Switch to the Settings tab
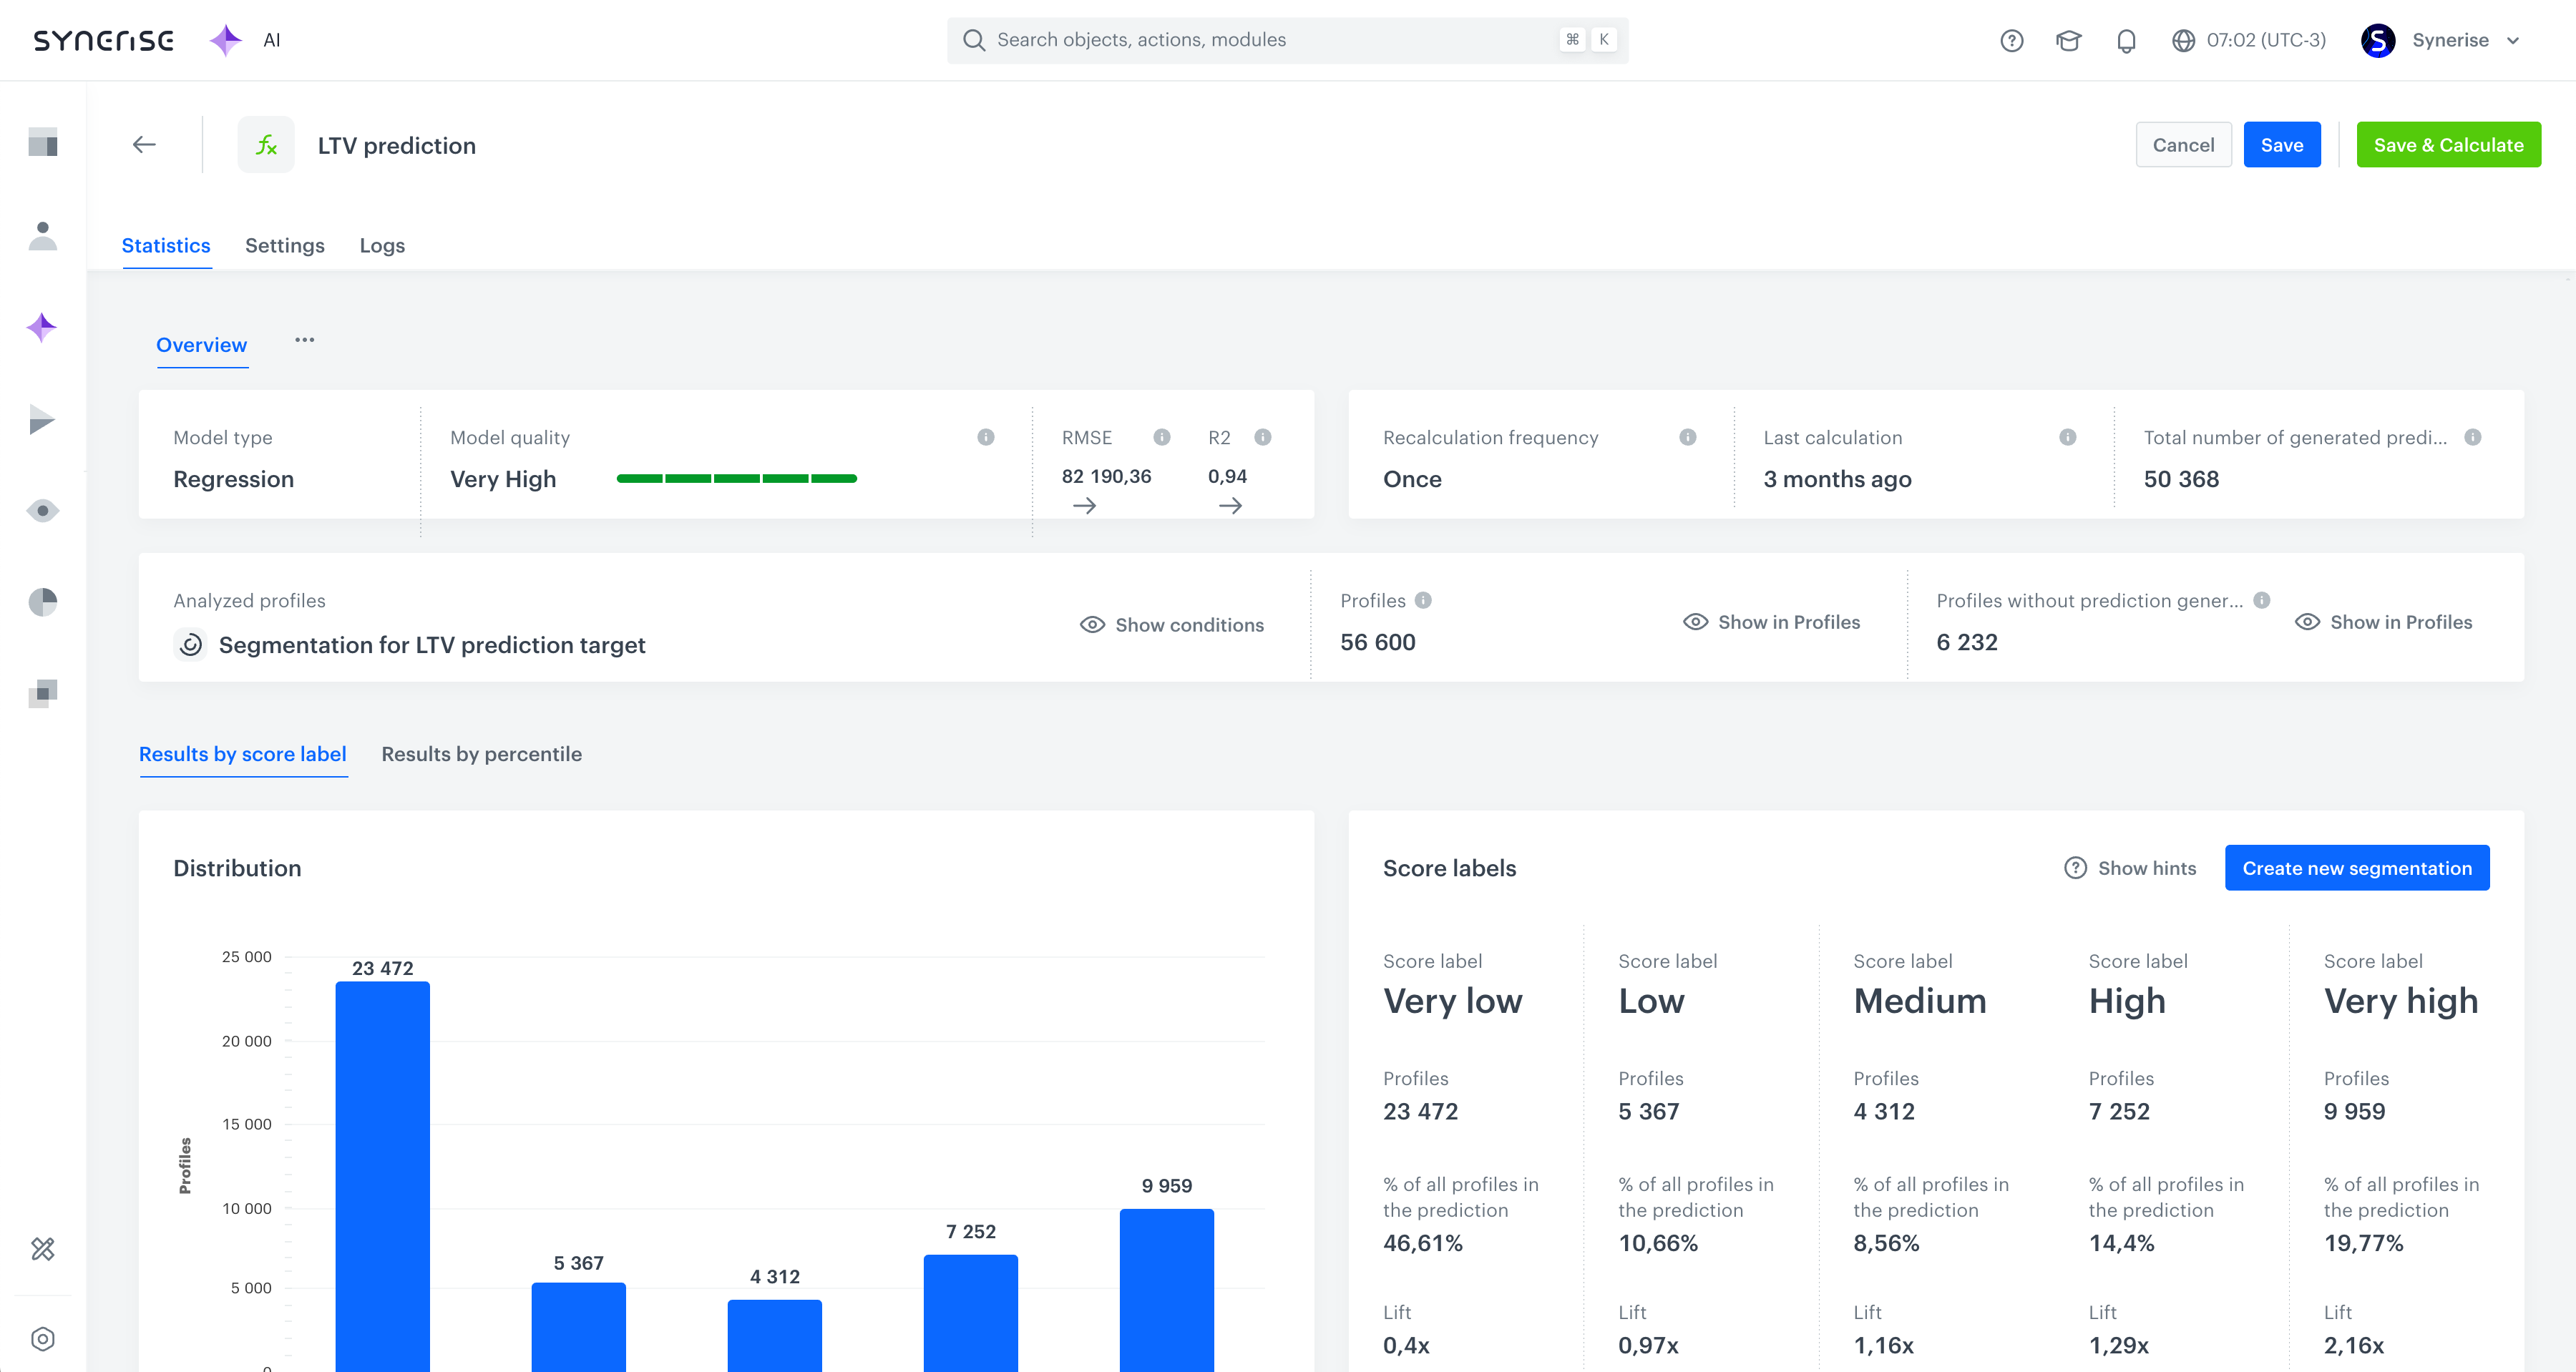This screenshot has height=1372, width=2576. [x=284, y=245]
